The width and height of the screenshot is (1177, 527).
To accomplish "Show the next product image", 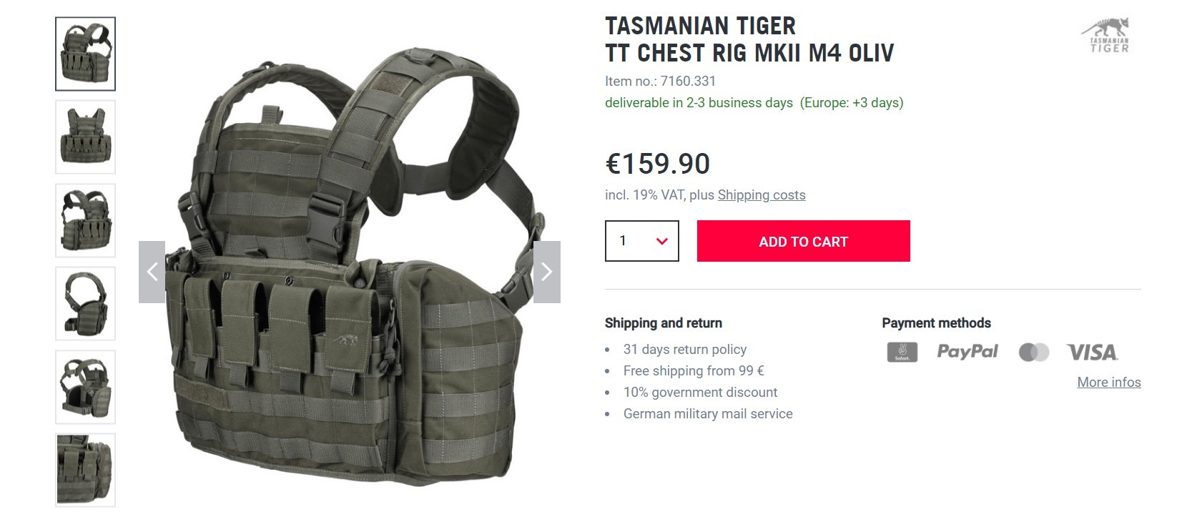I will coord(547,272).
